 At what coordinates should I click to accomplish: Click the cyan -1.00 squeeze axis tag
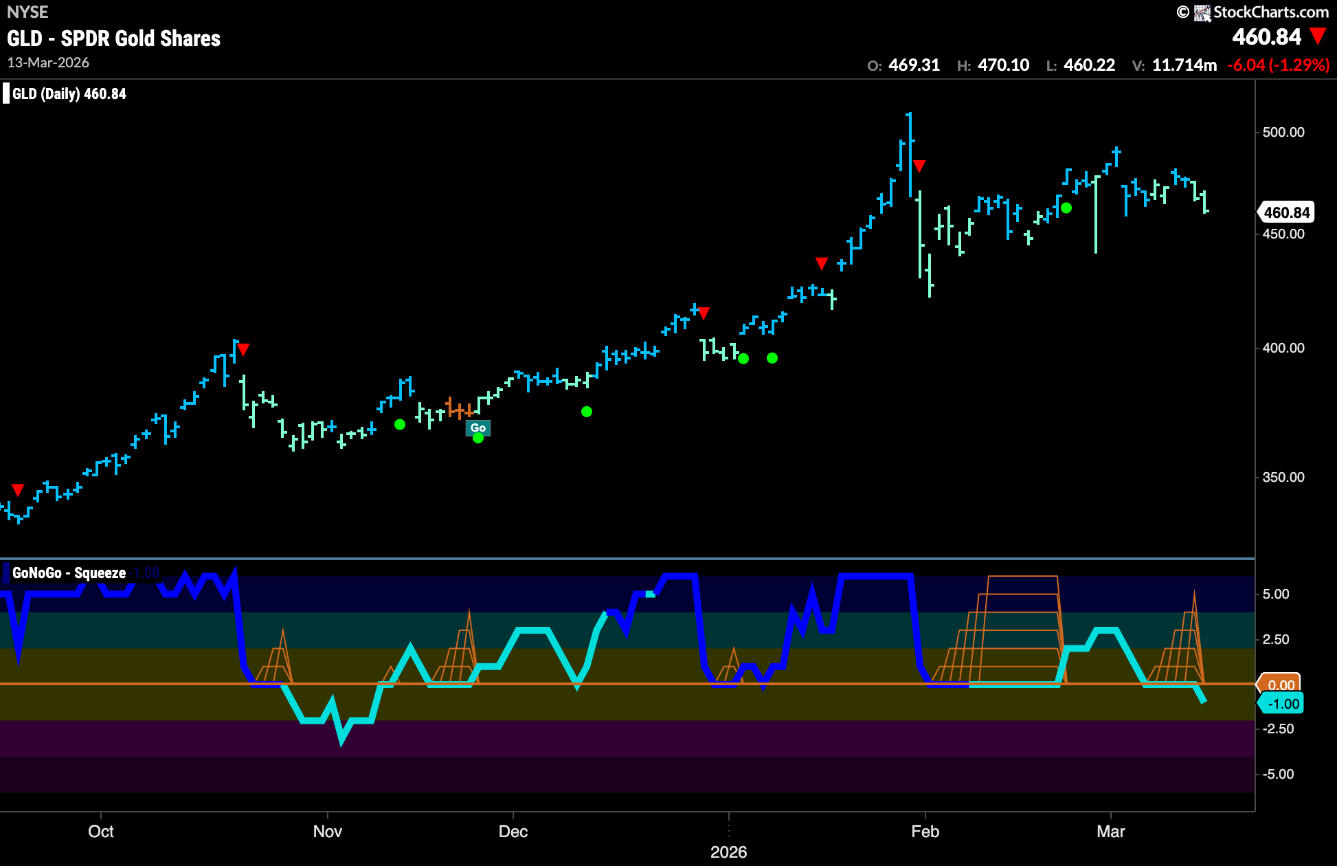[x=1281, y=704]
